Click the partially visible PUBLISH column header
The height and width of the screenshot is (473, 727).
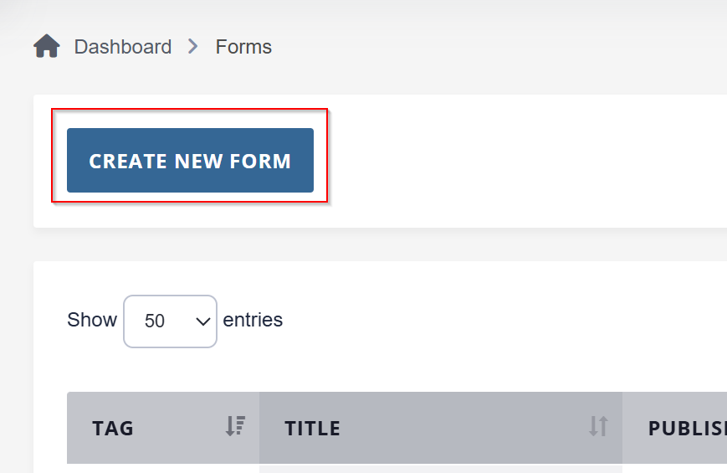pos(686,428)
